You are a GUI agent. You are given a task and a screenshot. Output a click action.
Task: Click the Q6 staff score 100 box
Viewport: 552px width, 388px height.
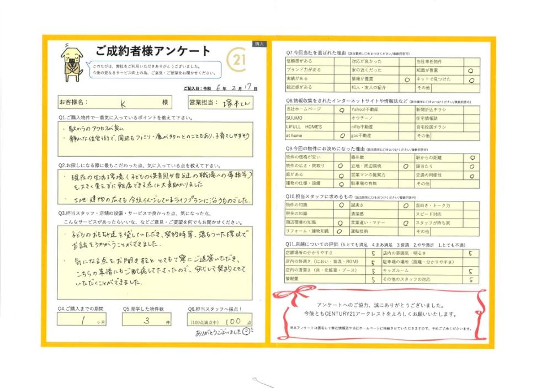[x=220, y=320]
